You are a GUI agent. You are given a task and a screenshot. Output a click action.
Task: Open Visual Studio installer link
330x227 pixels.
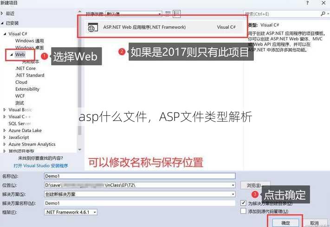[x=41, y=166]
